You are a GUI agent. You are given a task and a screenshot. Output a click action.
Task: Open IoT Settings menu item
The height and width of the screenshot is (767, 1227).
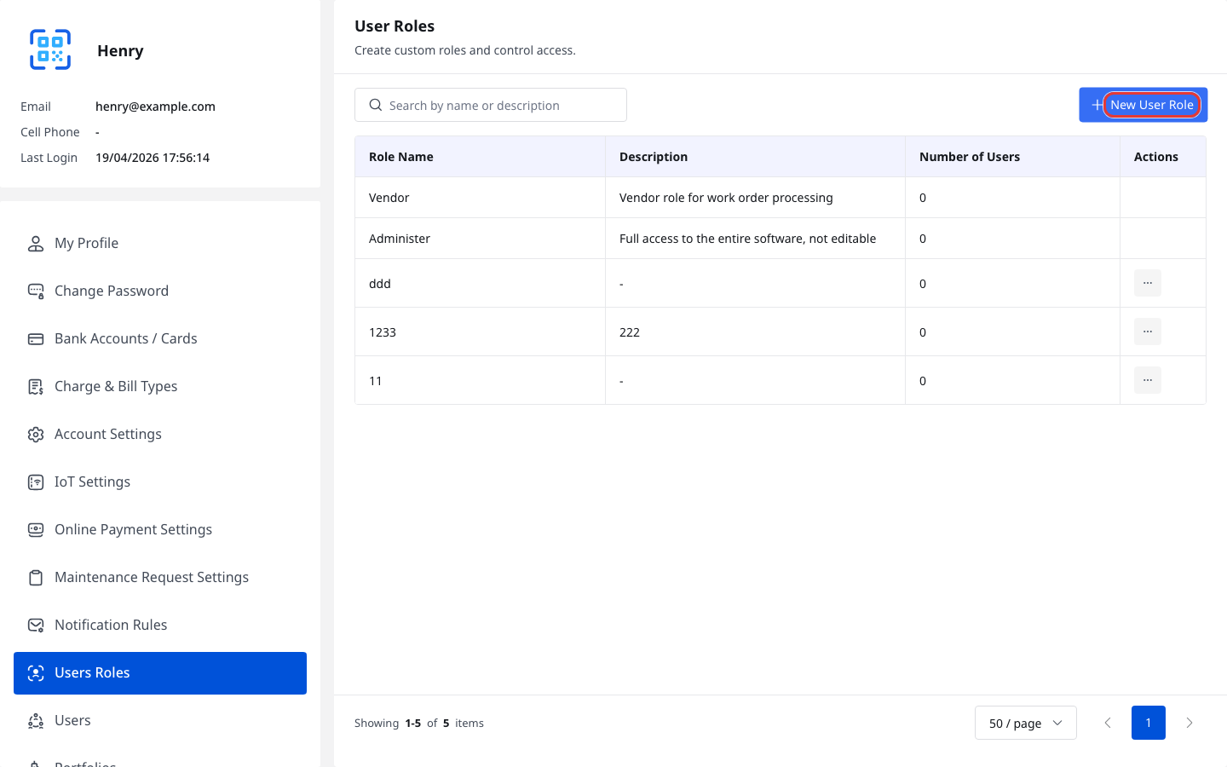point(160,482)
